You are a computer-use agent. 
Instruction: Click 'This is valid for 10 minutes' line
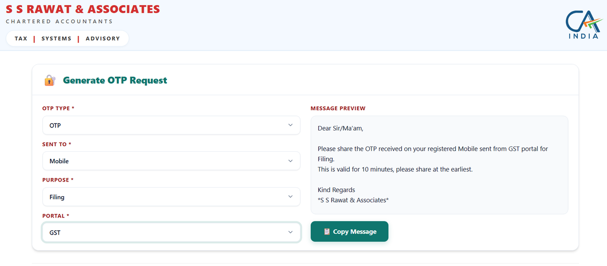click(x=395, y=169)
